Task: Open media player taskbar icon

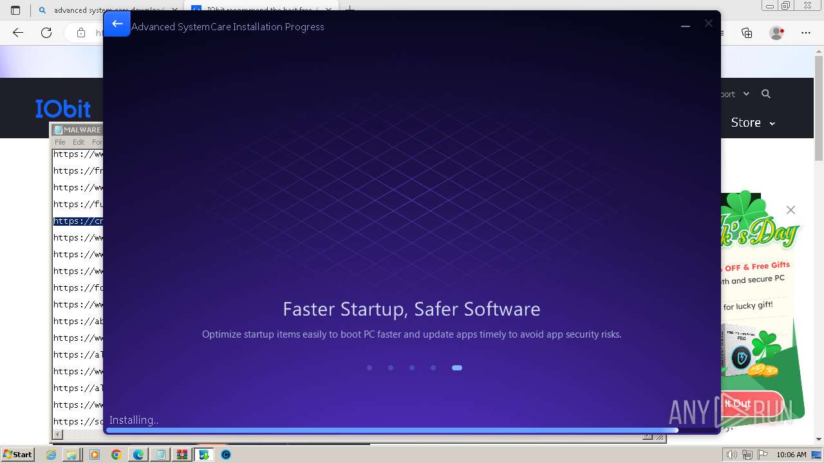Action: [x=95, y=455]
